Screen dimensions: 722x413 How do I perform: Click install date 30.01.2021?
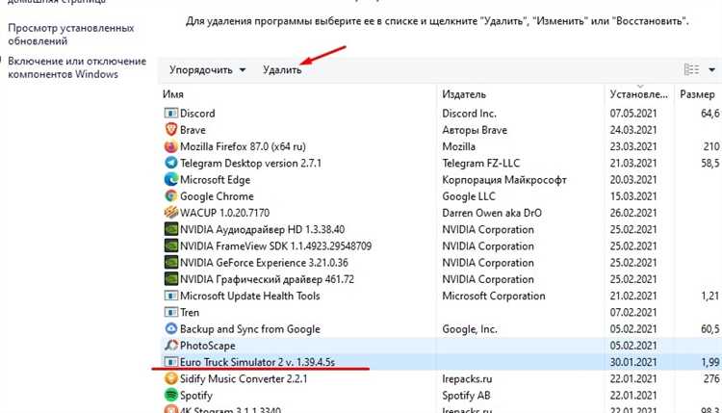[633, 362]
